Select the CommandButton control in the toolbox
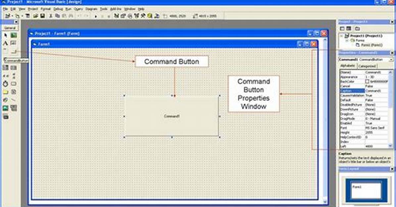This screenshot has height=207, width=396. [x=14, y=51]
